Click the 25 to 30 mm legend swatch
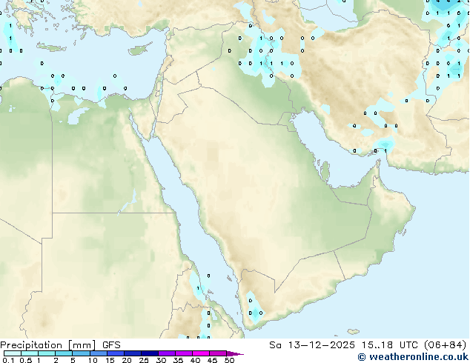The width and height of the screenshot is (470, 363). coord(149,353)
